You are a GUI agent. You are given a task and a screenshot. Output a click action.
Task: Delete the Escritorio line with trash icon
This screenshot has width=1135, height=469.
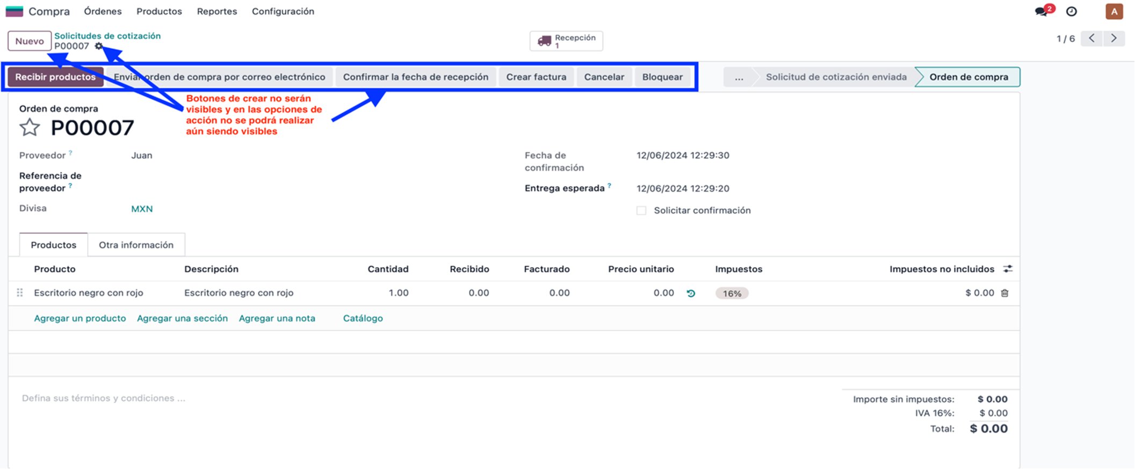pos(1005,293)
